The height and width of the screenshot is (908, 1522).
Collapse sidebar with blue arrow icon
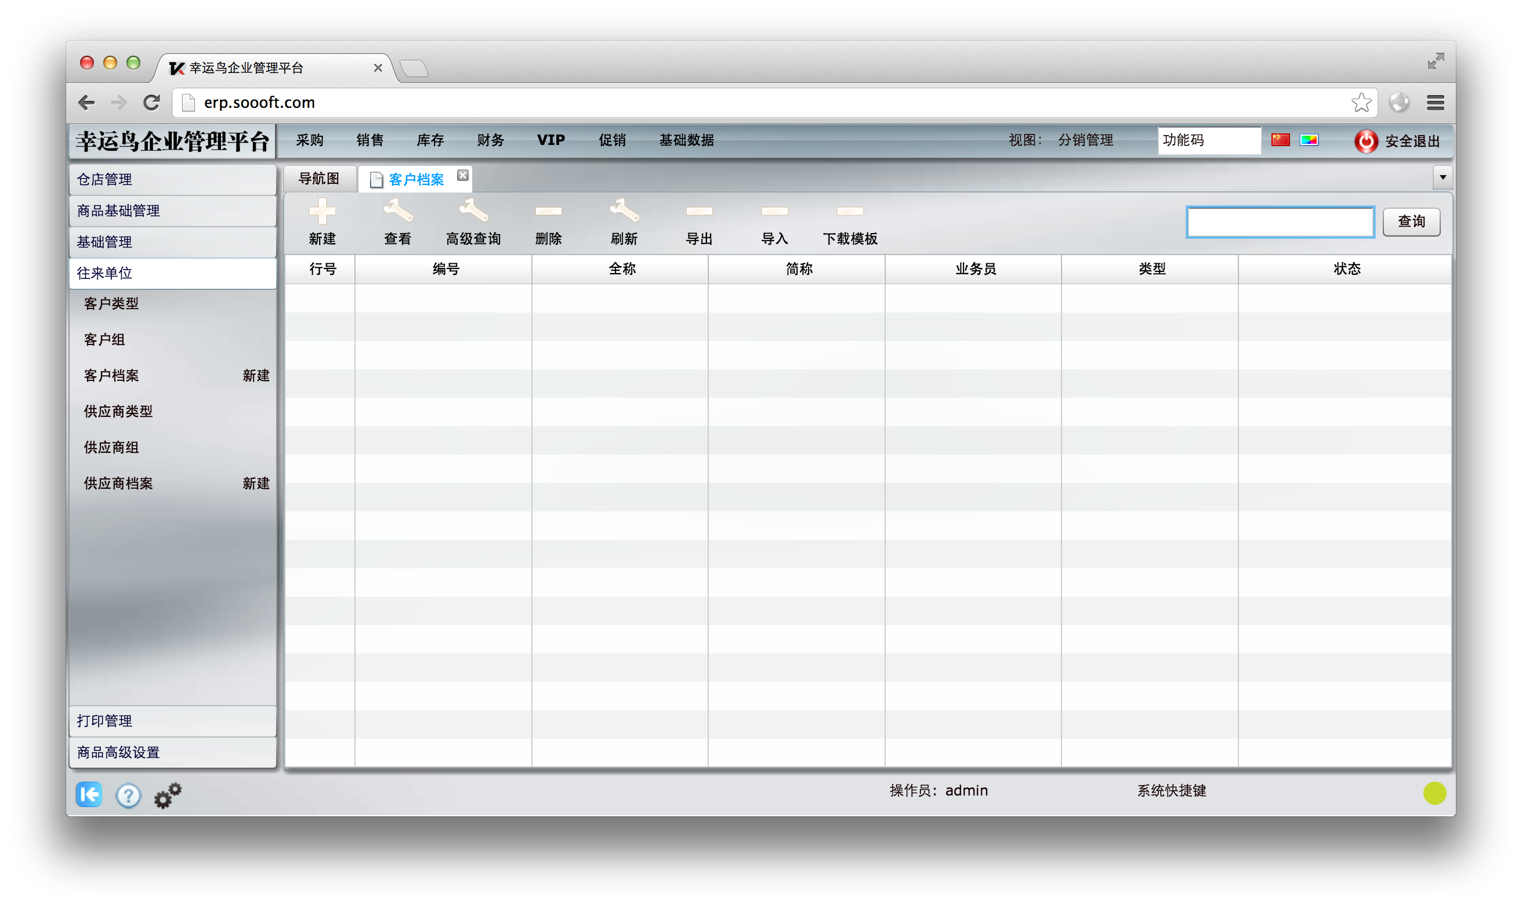point(89,794)
